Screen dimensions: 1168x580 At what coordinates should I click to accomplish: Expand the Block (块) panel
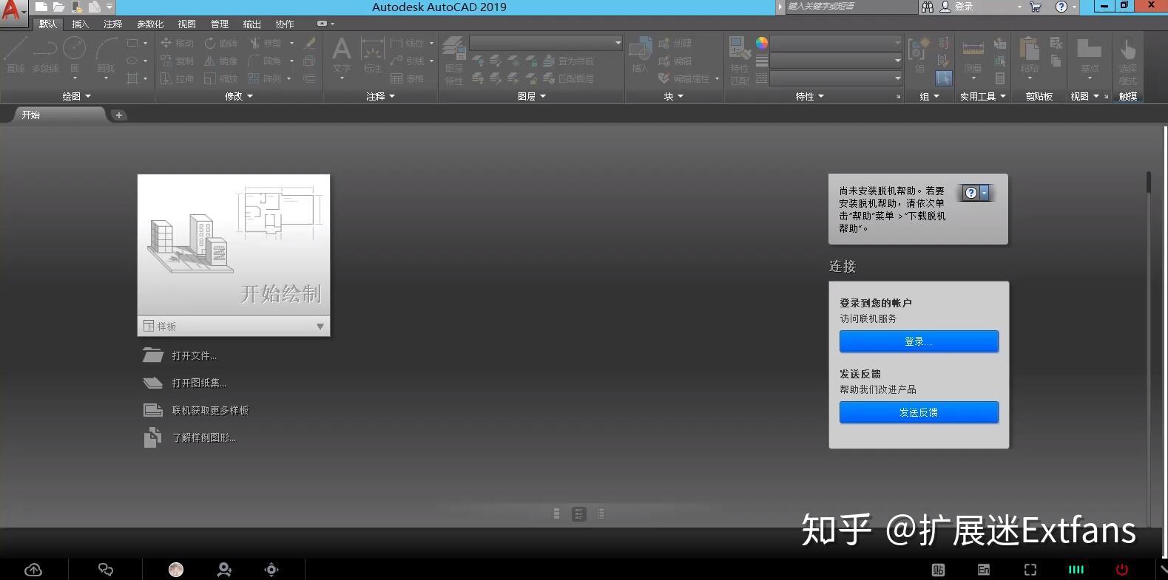click(673, 96)
